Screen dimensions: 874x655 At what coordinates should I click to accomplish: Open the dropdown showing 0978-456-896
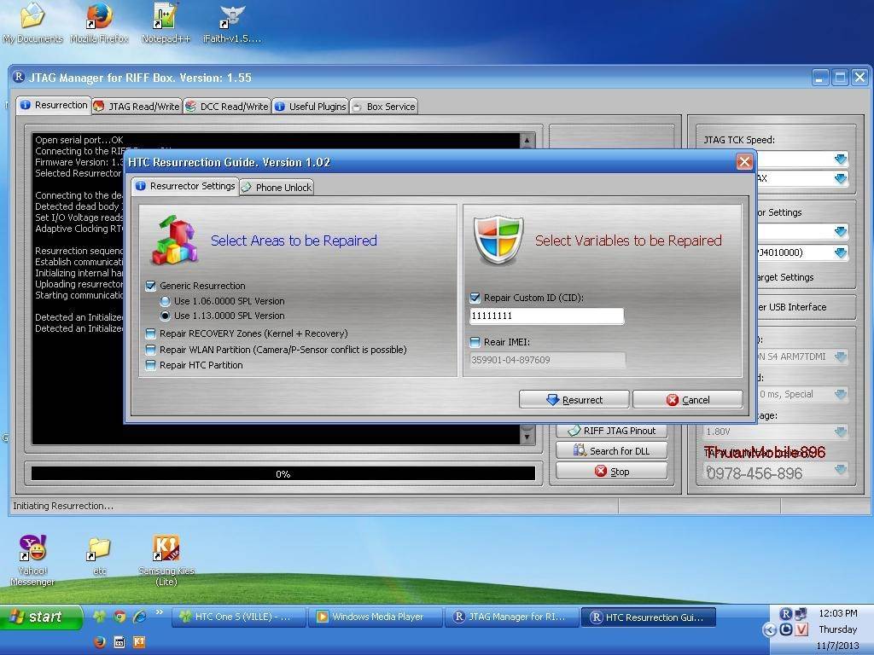coord(841,470)
